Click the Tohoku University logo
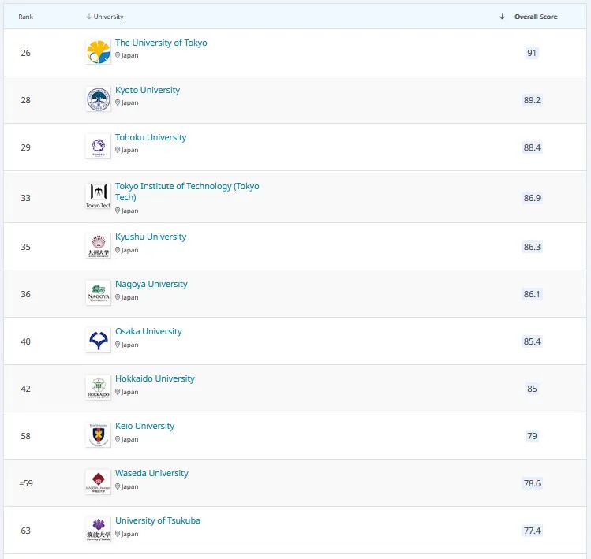591x559 pixels. click(x=99, y=147)
